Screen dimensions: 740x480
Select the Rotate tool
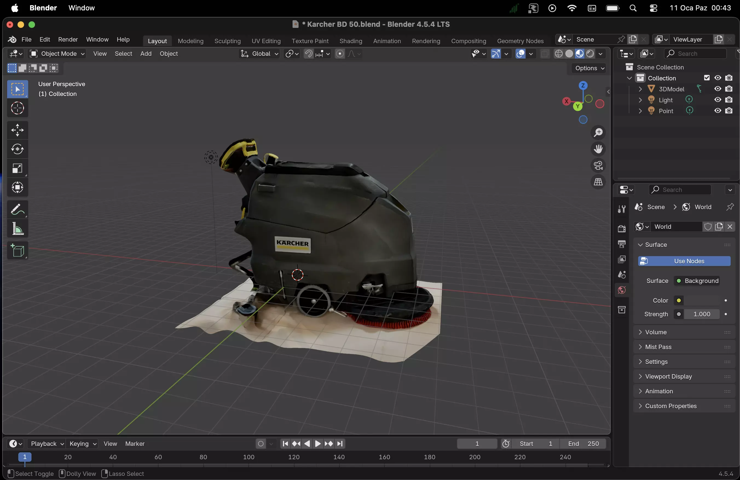(18, 149)
